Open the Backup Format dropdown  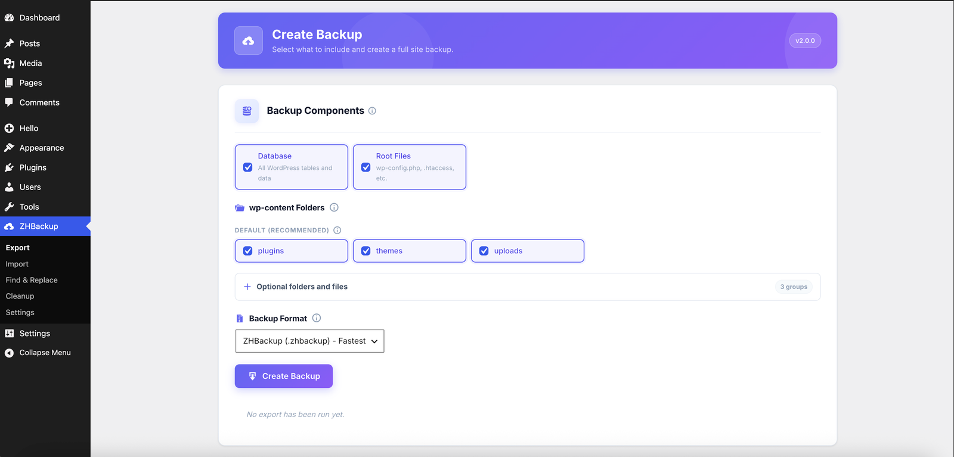(309, 341)
